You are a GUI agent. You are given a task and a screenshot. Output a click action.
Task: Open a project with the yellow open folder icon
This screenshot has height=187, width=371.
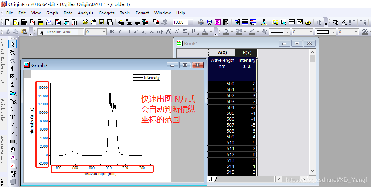85,22
